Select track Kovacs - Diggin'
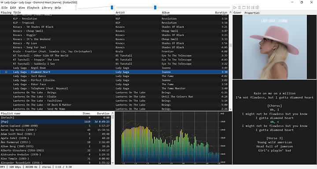The width and height of the screenshot is (317, 169). click(x=114, y=35)
